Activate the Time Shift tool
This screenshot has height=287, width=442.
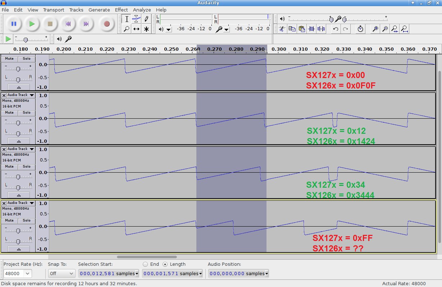136,29
